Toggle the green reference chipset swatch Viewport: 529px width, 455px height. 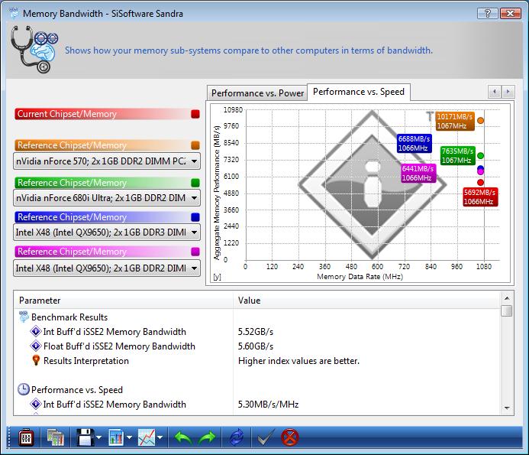point(195,183)
